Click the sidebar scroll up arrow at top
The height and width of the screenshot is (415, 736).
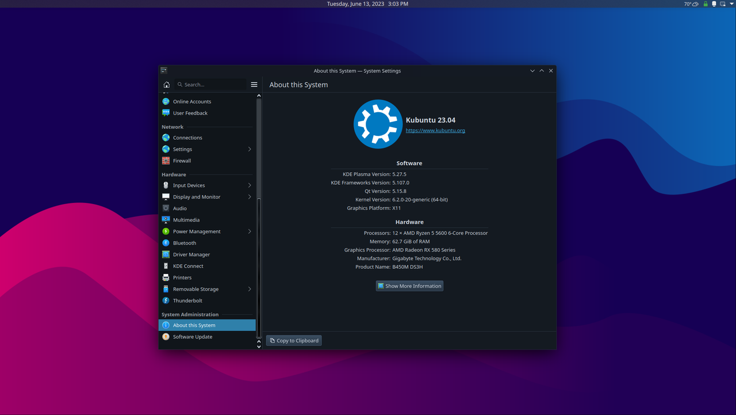pyautogui.click(x=259, y=96)
